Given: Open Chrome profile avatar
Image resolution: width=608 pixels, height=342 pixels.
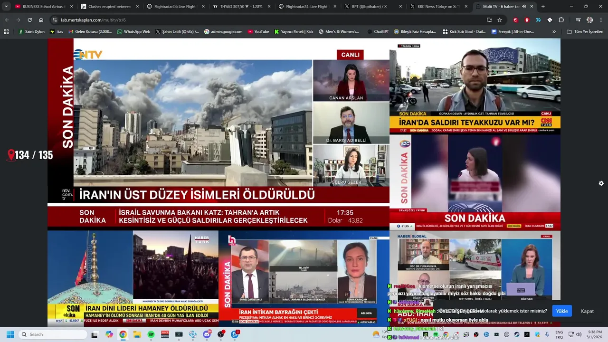Looking at the screenshot, I should pos(589,20).
